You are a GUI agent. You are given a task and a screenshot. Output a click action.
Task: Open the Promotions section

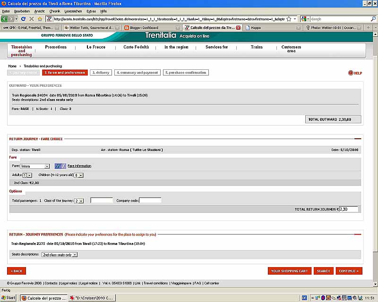click(x=56, y=47)
